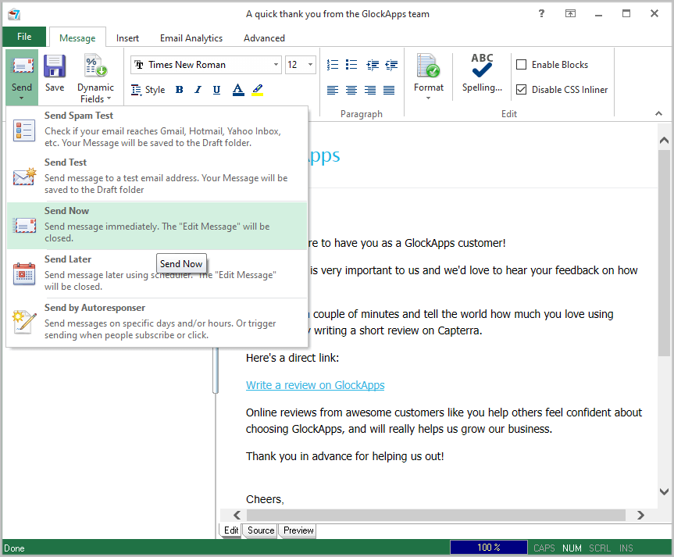The image size is (674, 557).
Task: Open the Format dropdown button
Action: tap(429, 77)
